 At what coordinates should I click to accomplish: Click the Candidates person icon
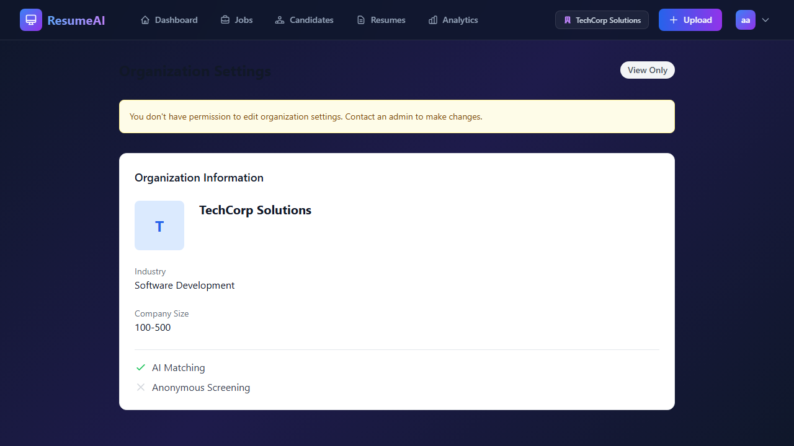point(279,19)
